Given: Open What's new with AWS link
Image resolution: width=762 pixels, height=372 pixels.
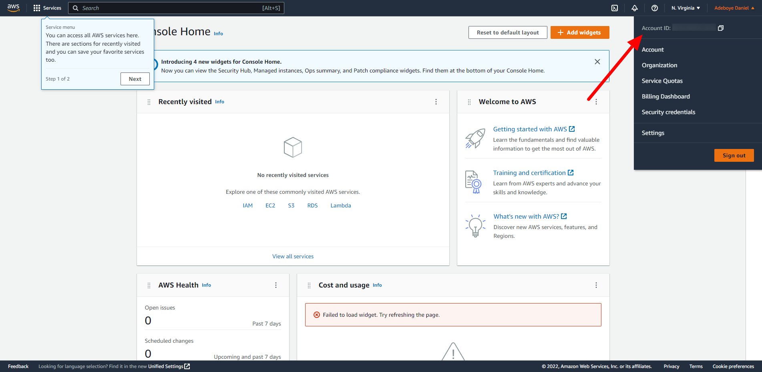Looking at the screenshot, I should click(x=530, y=216).
